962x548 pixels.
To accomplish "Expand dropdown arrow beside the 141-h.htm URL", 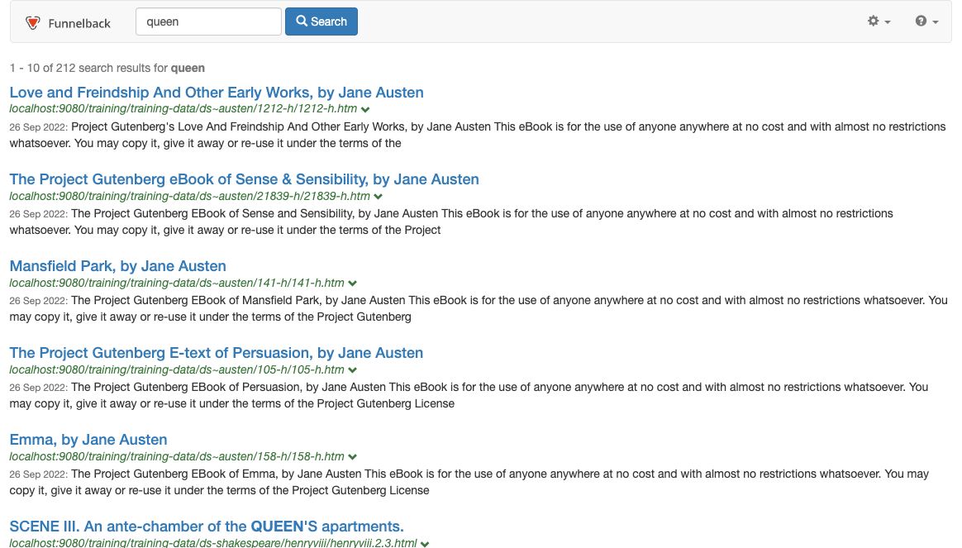I will [x=353, y=284].
